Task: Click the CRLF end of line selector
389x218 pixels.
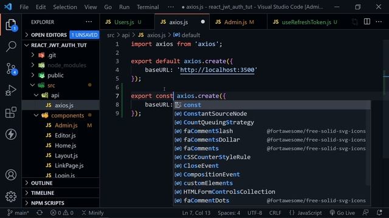Action: tap(275, 213)
